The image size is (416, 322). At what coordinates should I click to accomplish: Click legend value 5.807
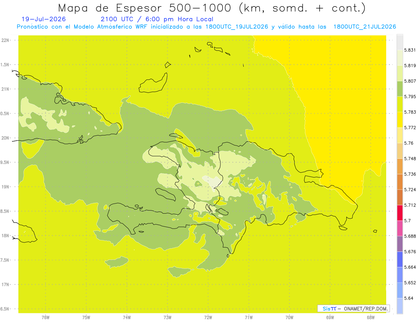pyautogui.click(x=410, y=81)
